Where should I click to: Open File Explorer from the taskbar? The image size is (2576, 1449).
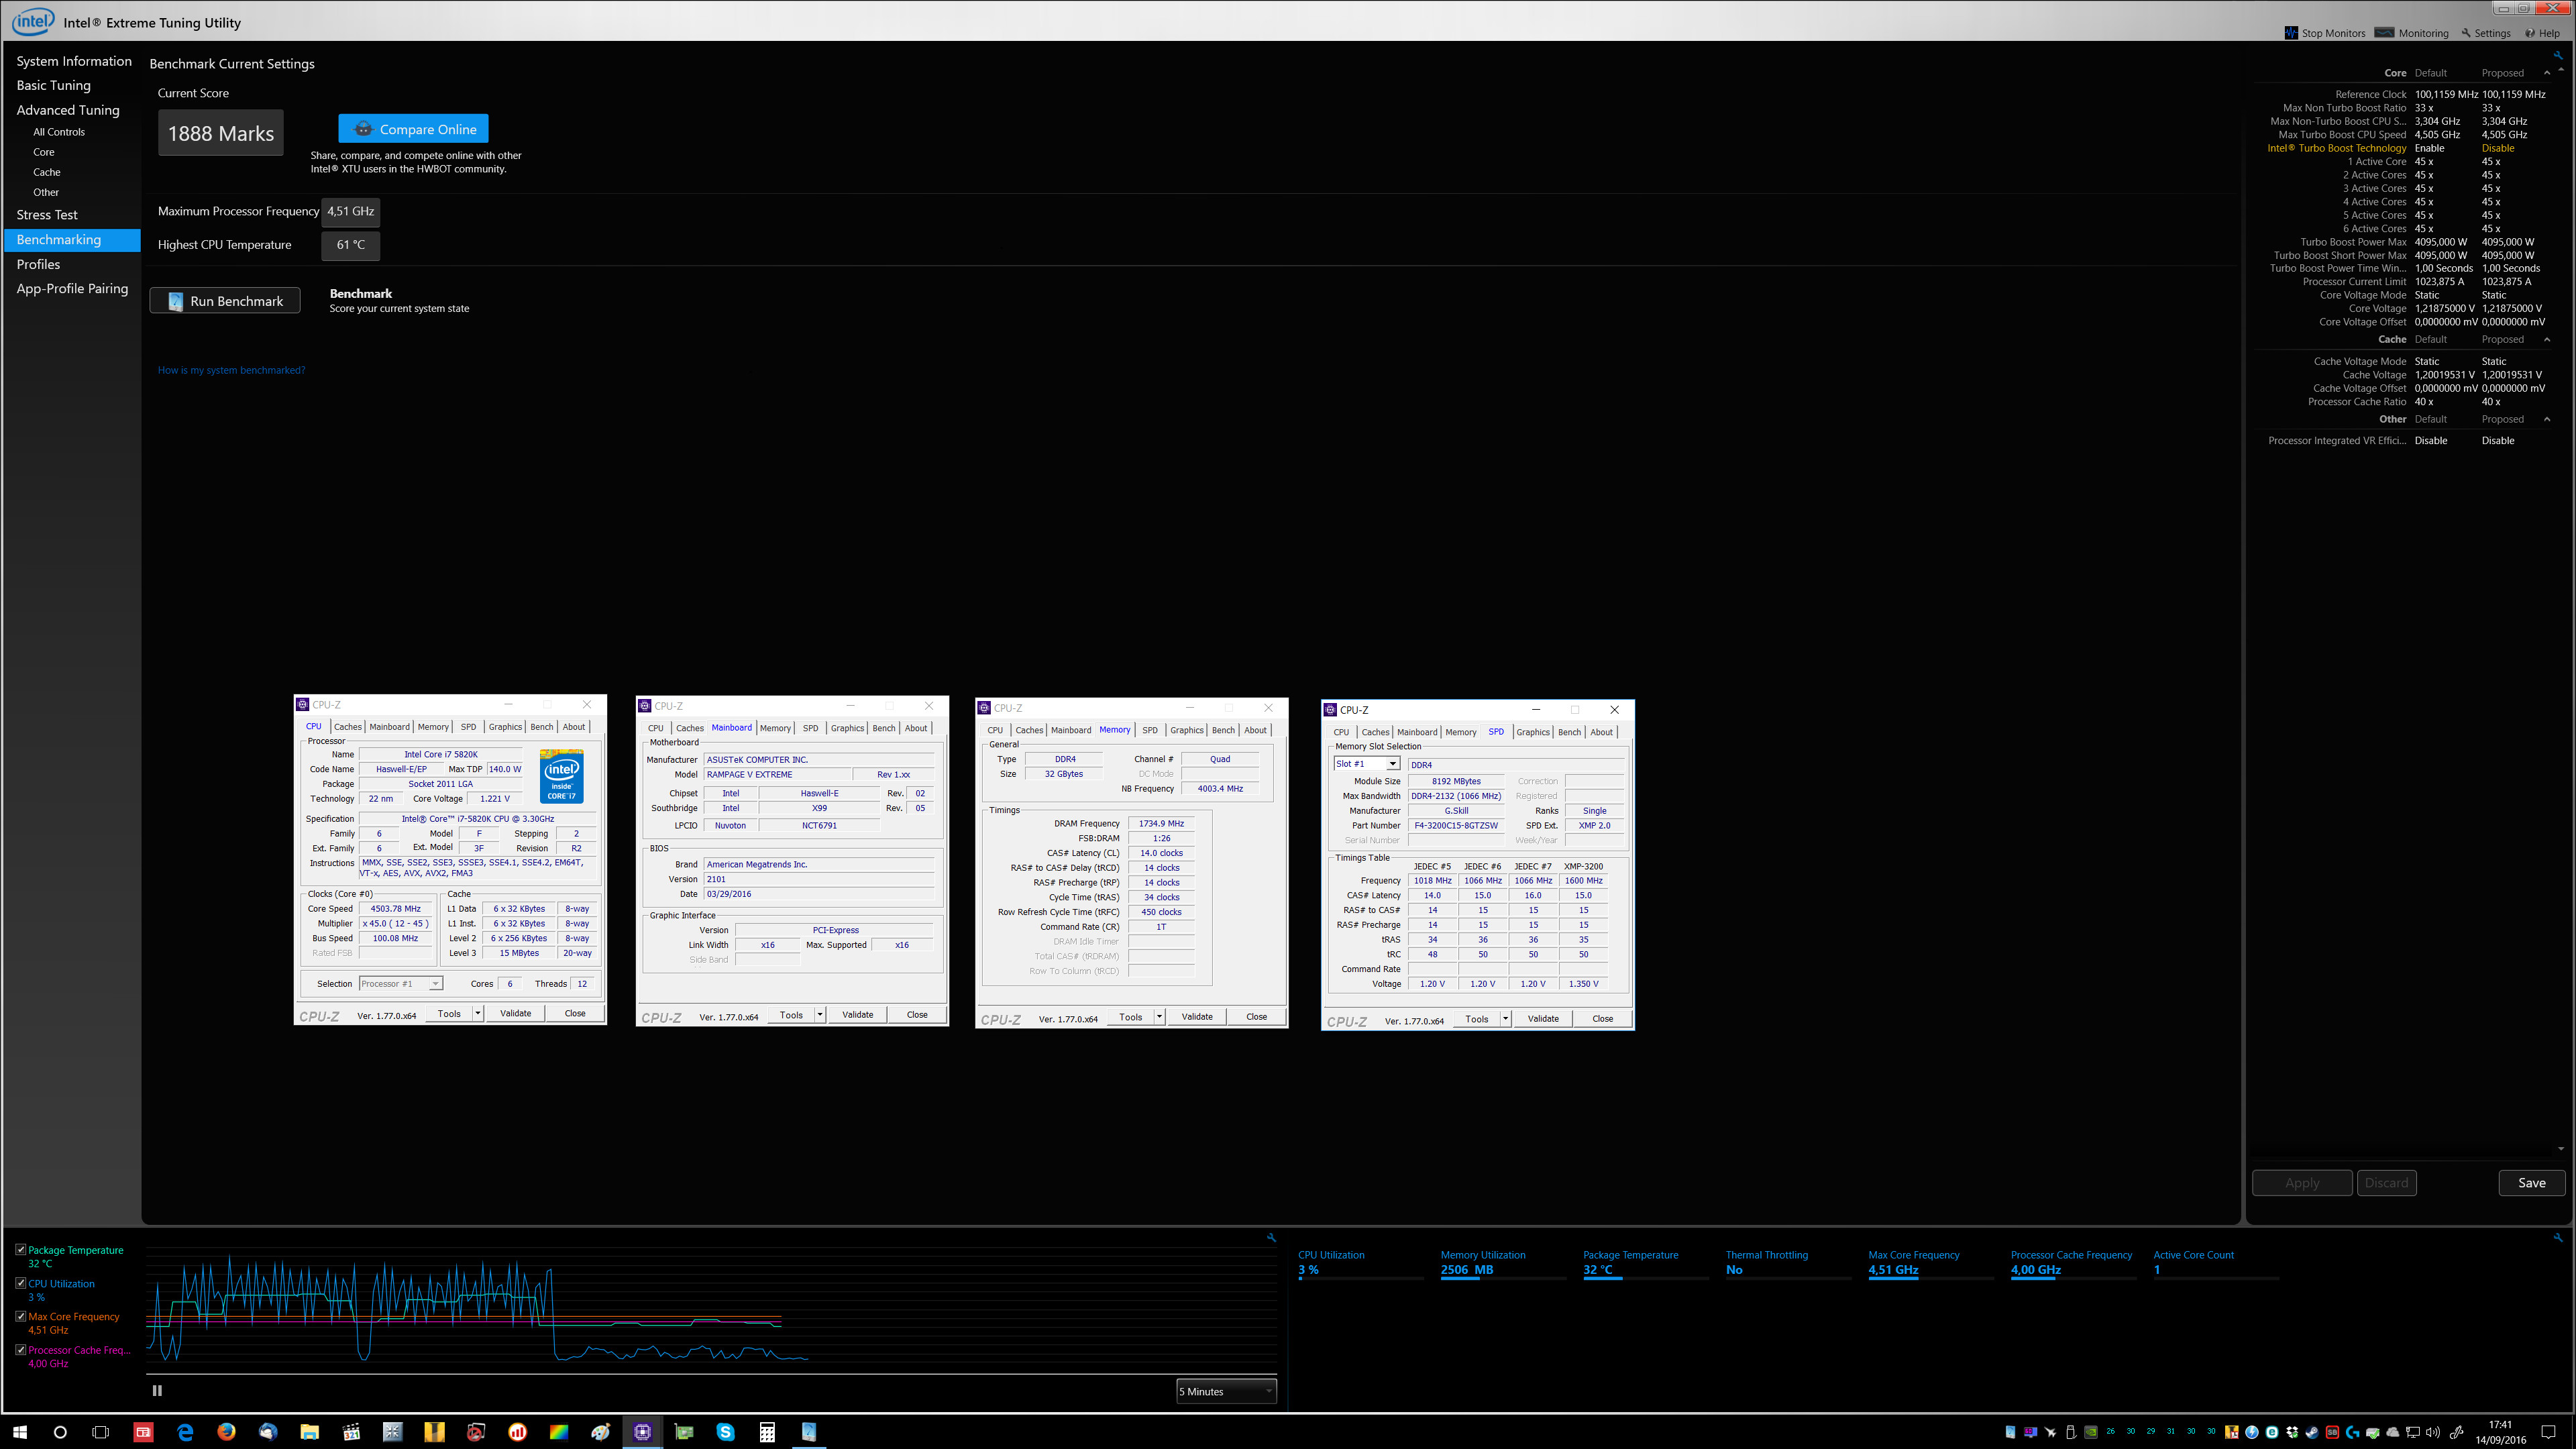(309, 1432)
